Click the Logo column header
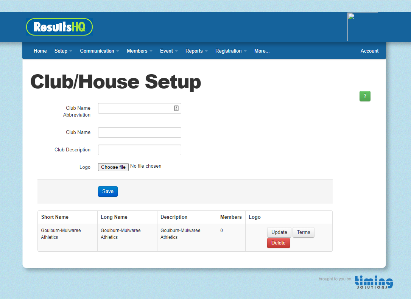 click(255, 217)
